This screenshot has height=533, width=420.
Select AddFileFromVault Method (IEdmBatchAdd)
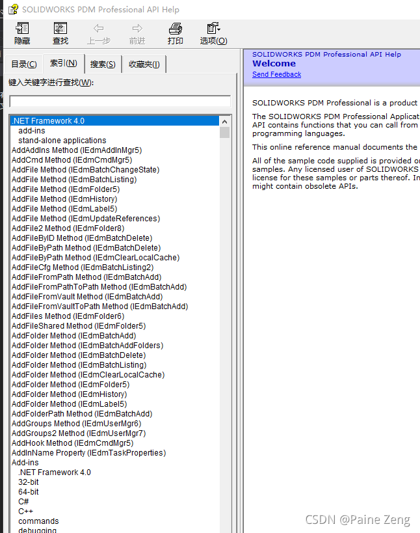tap(87, 296)
